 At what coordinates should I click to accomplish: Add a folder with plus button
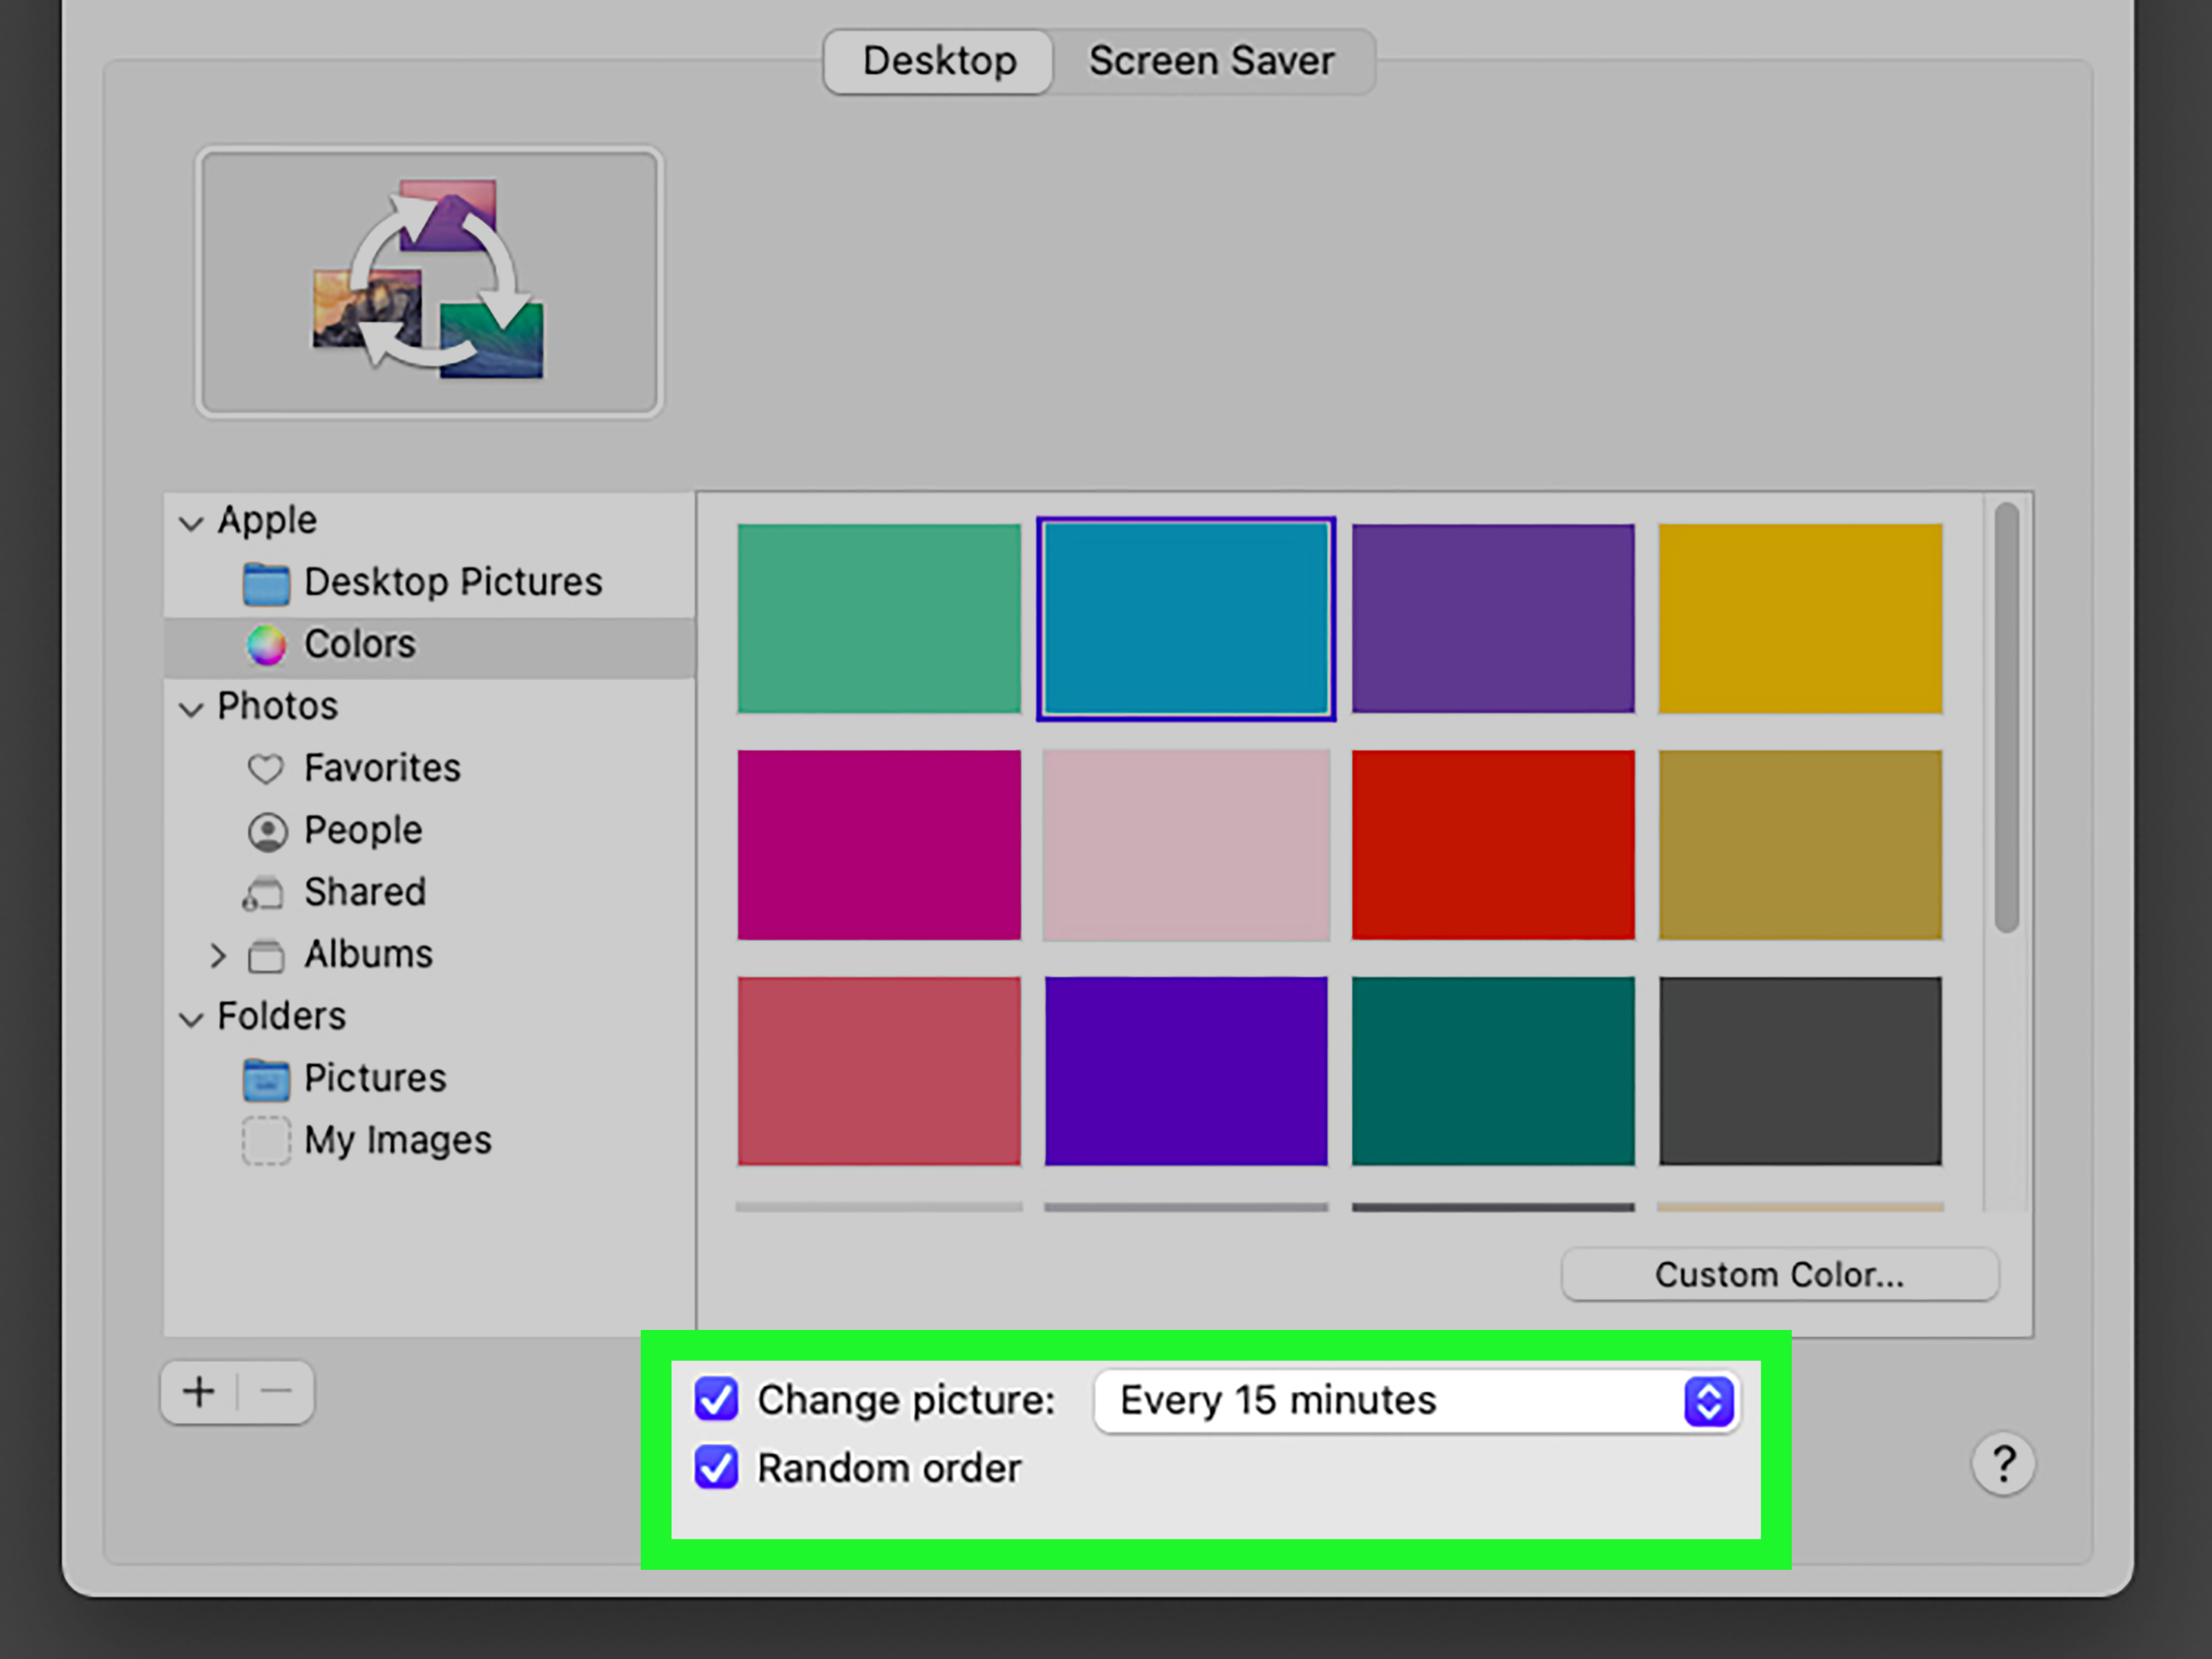[199, 1392]
